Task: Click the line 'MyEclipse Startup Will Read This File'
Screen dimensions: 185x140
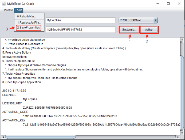Action: coord(41,78)
